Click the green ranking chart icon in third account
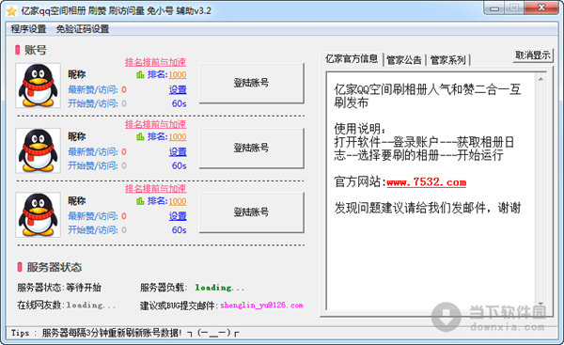Viewport: 564px width, 345px height. point(140,201)
